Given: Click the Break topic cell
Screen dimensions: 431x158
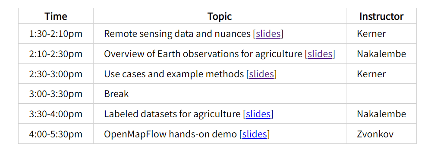Looking at the screenshot, I should pyautogui.click(x=220, y=94).
